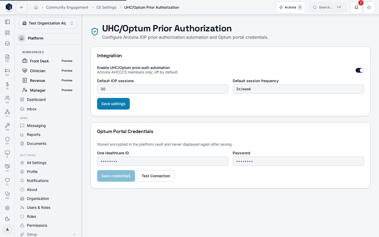Viewport: 379px width, 237px height.
Task: Toggle dark mode moon icon
Action: [7, 219]
